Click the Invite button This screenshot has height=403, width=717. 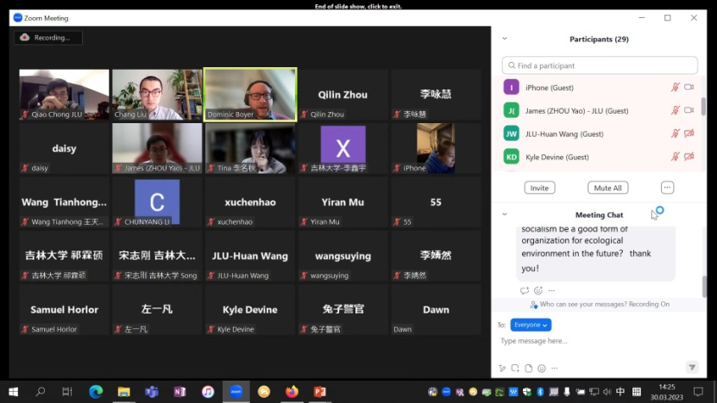coord(539,188)
